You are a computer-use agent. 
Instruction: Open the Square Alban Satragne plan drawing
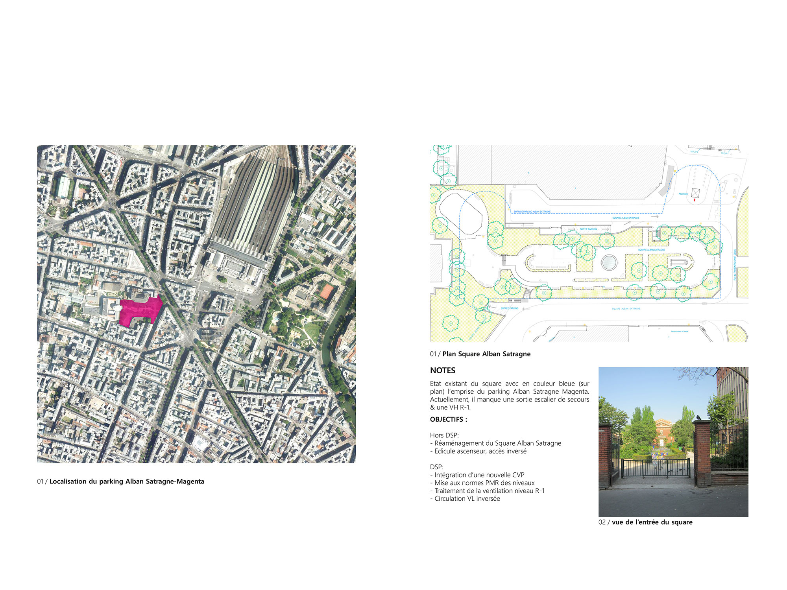click(x=589, y=243)
